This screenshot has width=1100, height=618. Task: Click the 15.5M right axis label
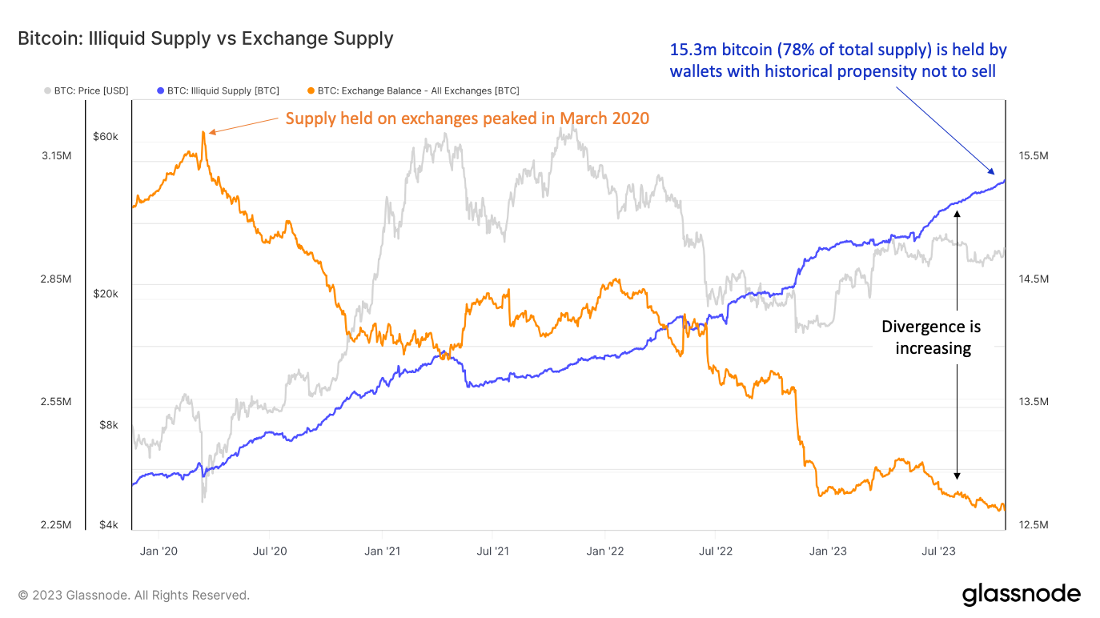point(1032,155)
